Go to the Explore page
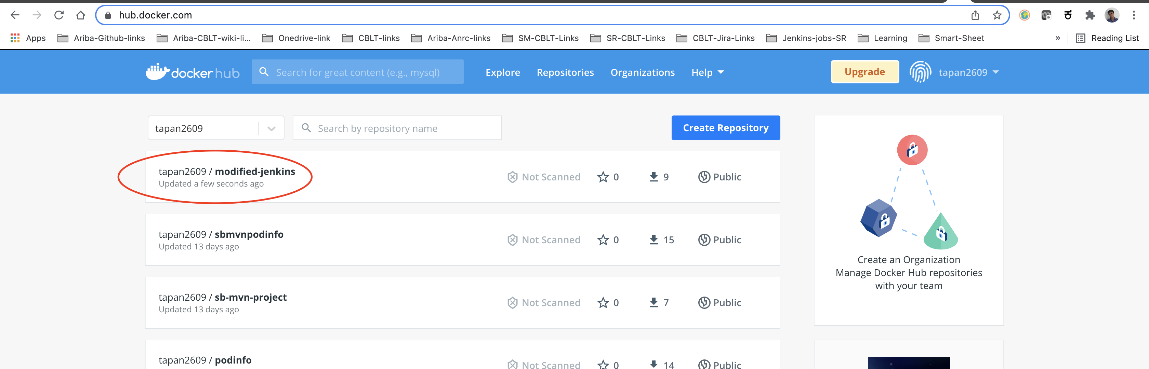The image size is (1149, 369). coord(503,72)
